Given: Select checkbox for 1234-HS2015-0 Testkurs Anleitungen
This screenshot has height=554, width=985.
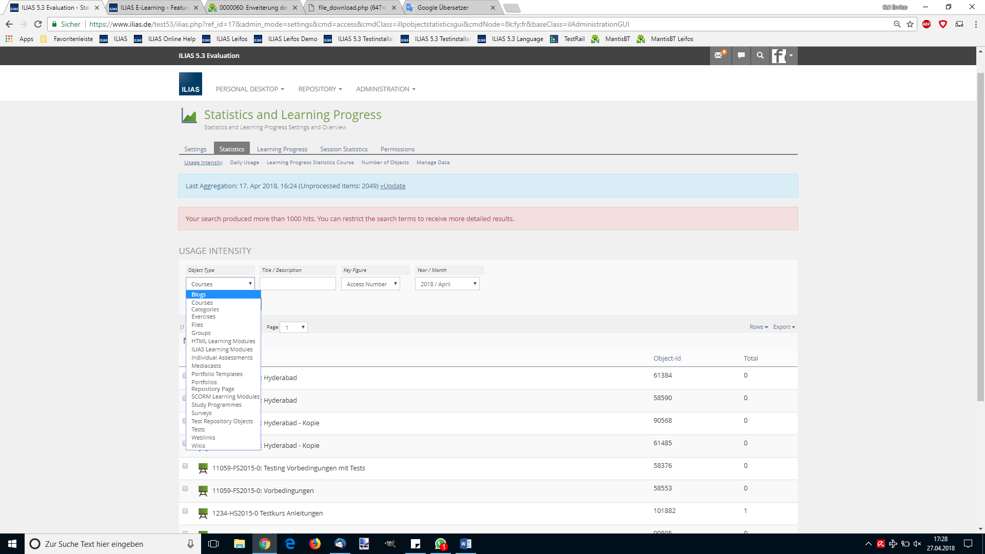Looking at the screenshot, I should pos(185,511).
